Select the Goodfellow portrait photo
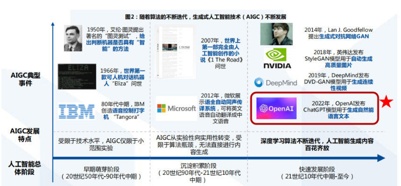Viewport: 401px width, 186px height. [x=277, y=34]
